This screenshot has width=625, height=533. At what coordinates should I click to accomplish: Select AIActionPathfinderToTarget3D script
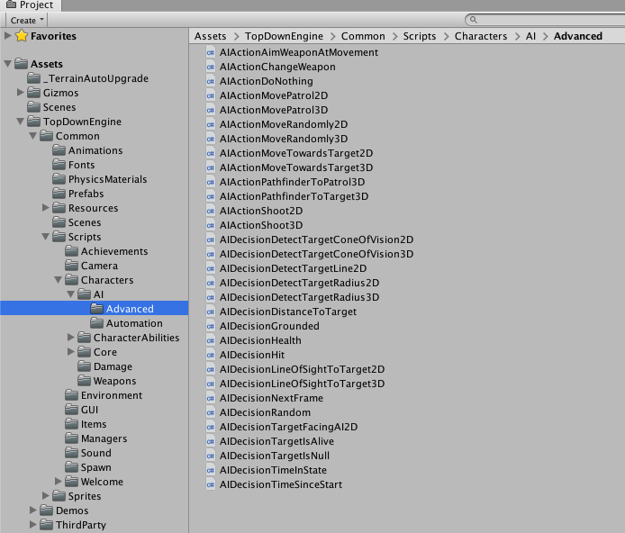pyautogui.click(x=294, y=196)
